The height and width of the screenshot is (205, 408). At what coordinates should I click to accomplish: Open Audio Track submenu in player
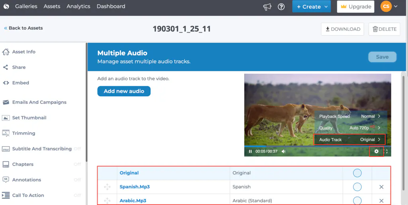click(350, 140)
